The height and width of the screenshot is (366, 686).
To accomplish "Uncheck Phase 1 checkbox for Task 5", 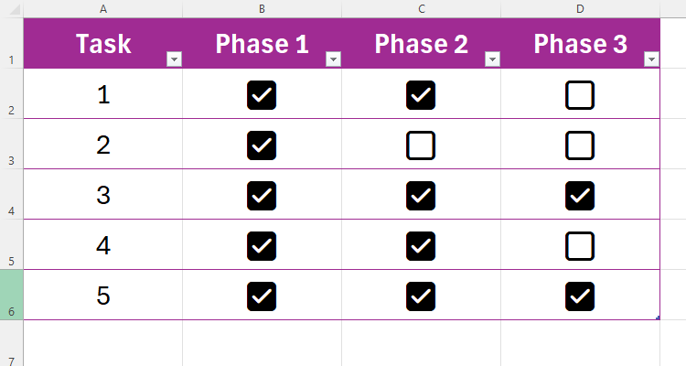I will (262, 296).
